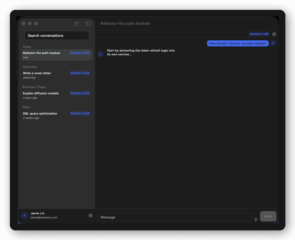Click the '4 days ago' timestamp
The image size is (295, 240).
click(x=30, y=98)
